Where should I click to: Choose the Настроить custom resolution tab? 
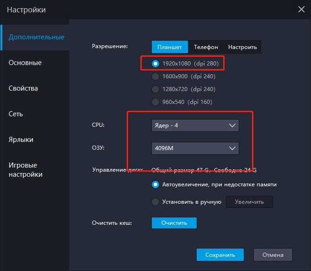coord(242,47)
